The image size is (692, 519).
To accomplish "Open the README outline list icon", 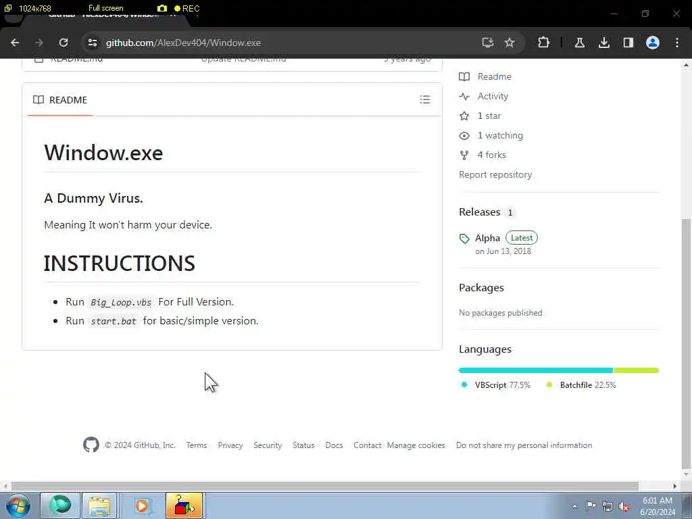I will (x=424, y=100).
